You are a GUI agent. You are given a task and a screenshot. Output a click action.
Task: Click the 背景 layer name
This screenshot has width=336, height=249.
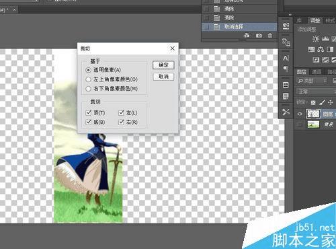tap(329, 124)
